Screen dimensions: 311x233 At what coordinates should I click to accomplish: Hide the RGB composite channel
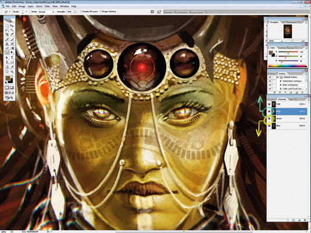[269, 104]
